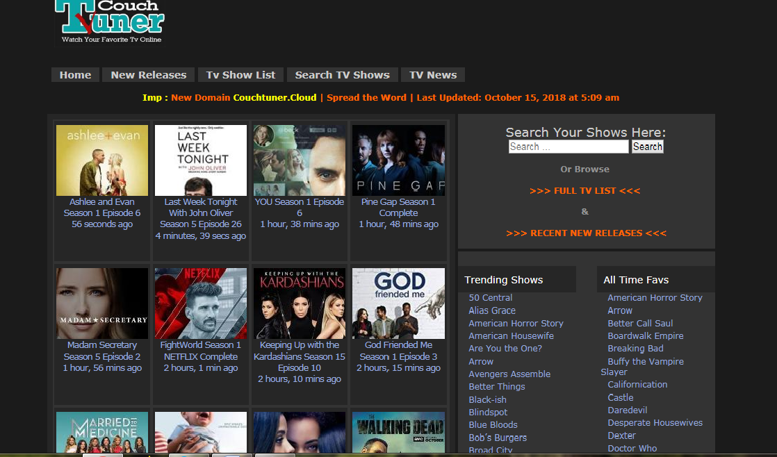Image resolution: width=777 pixels, height=457 pixels.
Task: Select Bob's Burgers link
Action: [x=498, y=438]
